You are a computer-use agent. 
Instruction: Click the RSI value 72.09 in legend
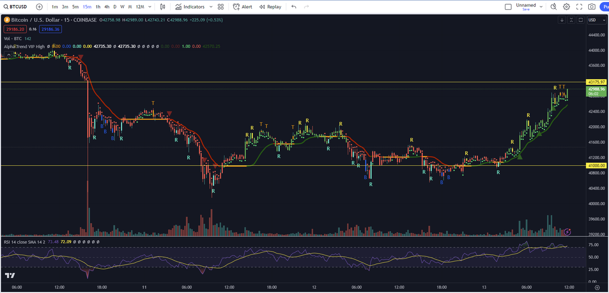click(66, 242)
